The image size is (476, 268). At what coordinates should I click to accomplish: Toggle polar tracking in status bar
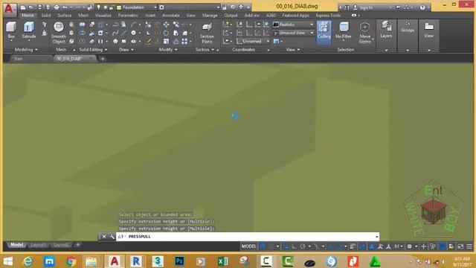click(x=303, y=246)
